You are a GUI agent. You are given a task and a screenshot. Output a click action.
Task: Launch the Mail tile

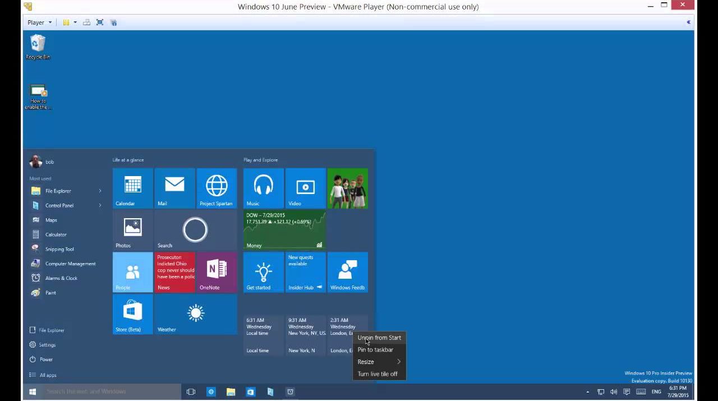(174, 188)
